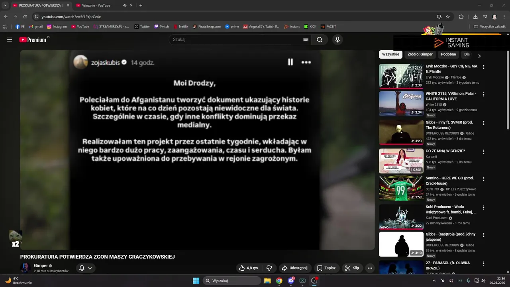Show hidden system tray icons chevron
510x287 pixels.
pos(434,281)
